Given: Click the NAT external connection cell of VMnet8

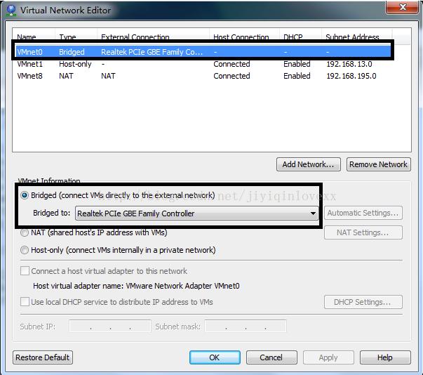Looking at the screenshot, I should click(x=108, y=76).
